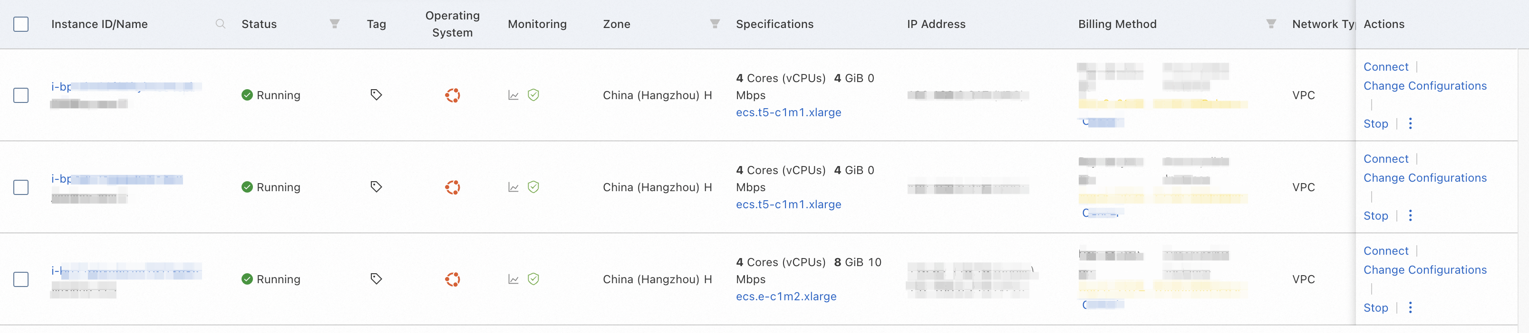
Task: Click security shield icon in second row
Action: 533,187
